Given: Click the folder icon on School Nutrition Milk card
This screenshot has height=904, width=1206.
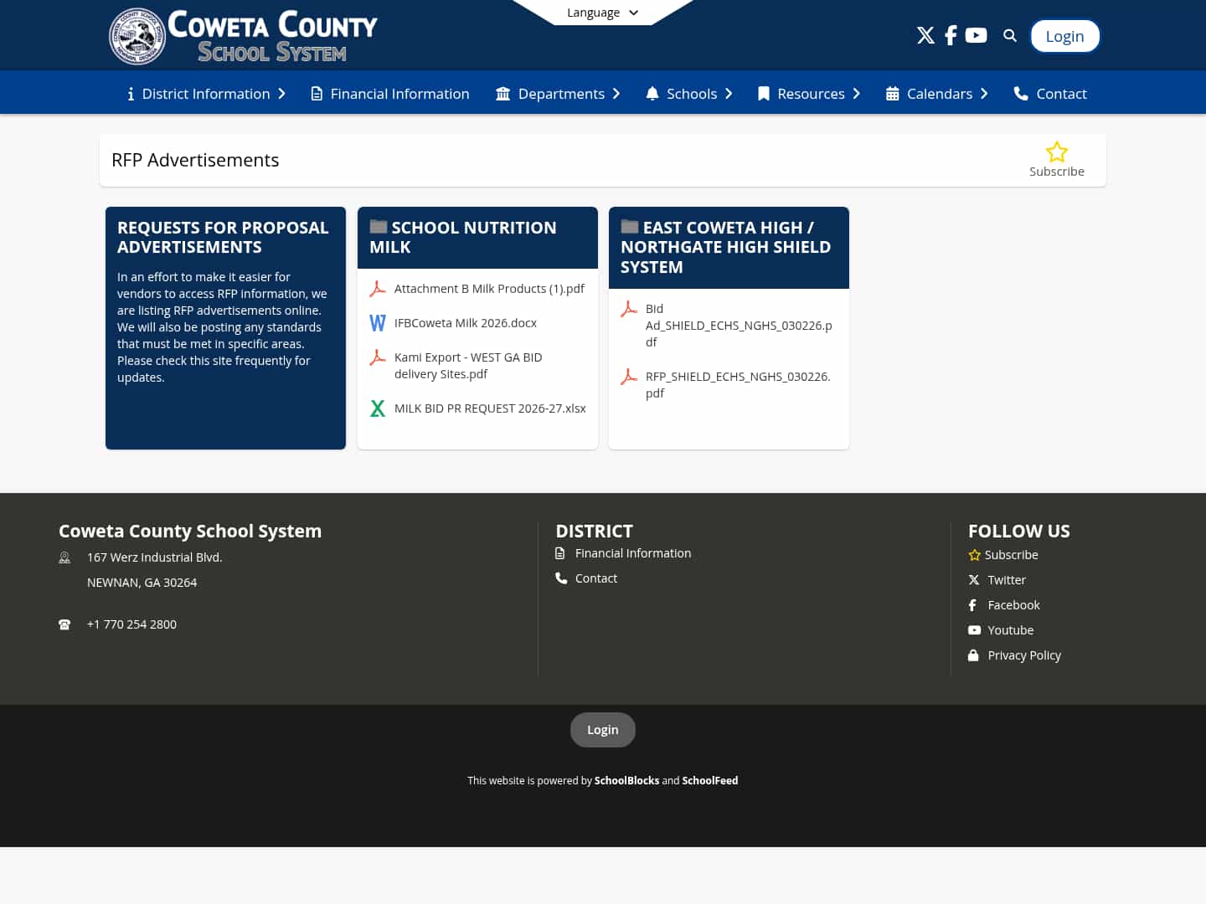Looking at the screenshot, I should tap(378, 226).
